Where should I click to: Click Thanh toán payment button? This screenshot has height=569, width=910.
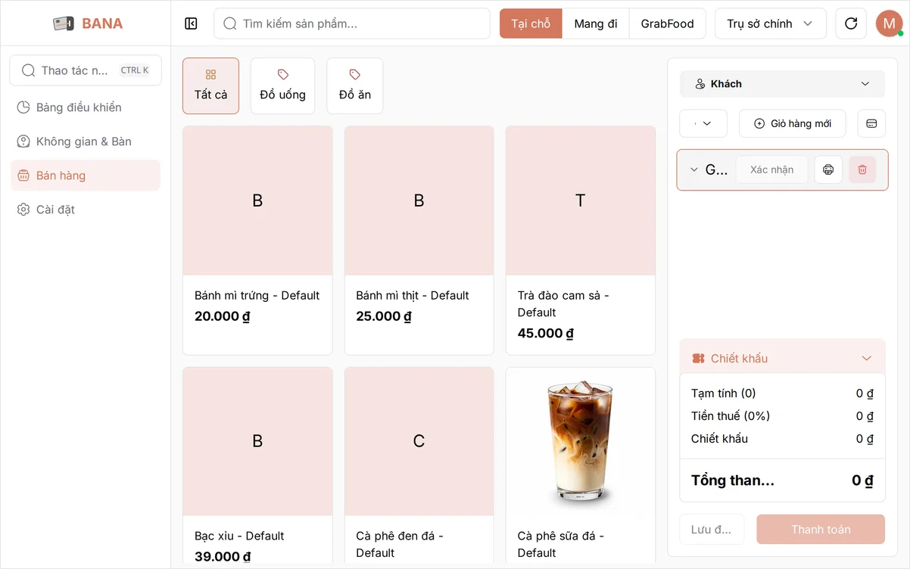pyautogui.click(x=821, y=530)
